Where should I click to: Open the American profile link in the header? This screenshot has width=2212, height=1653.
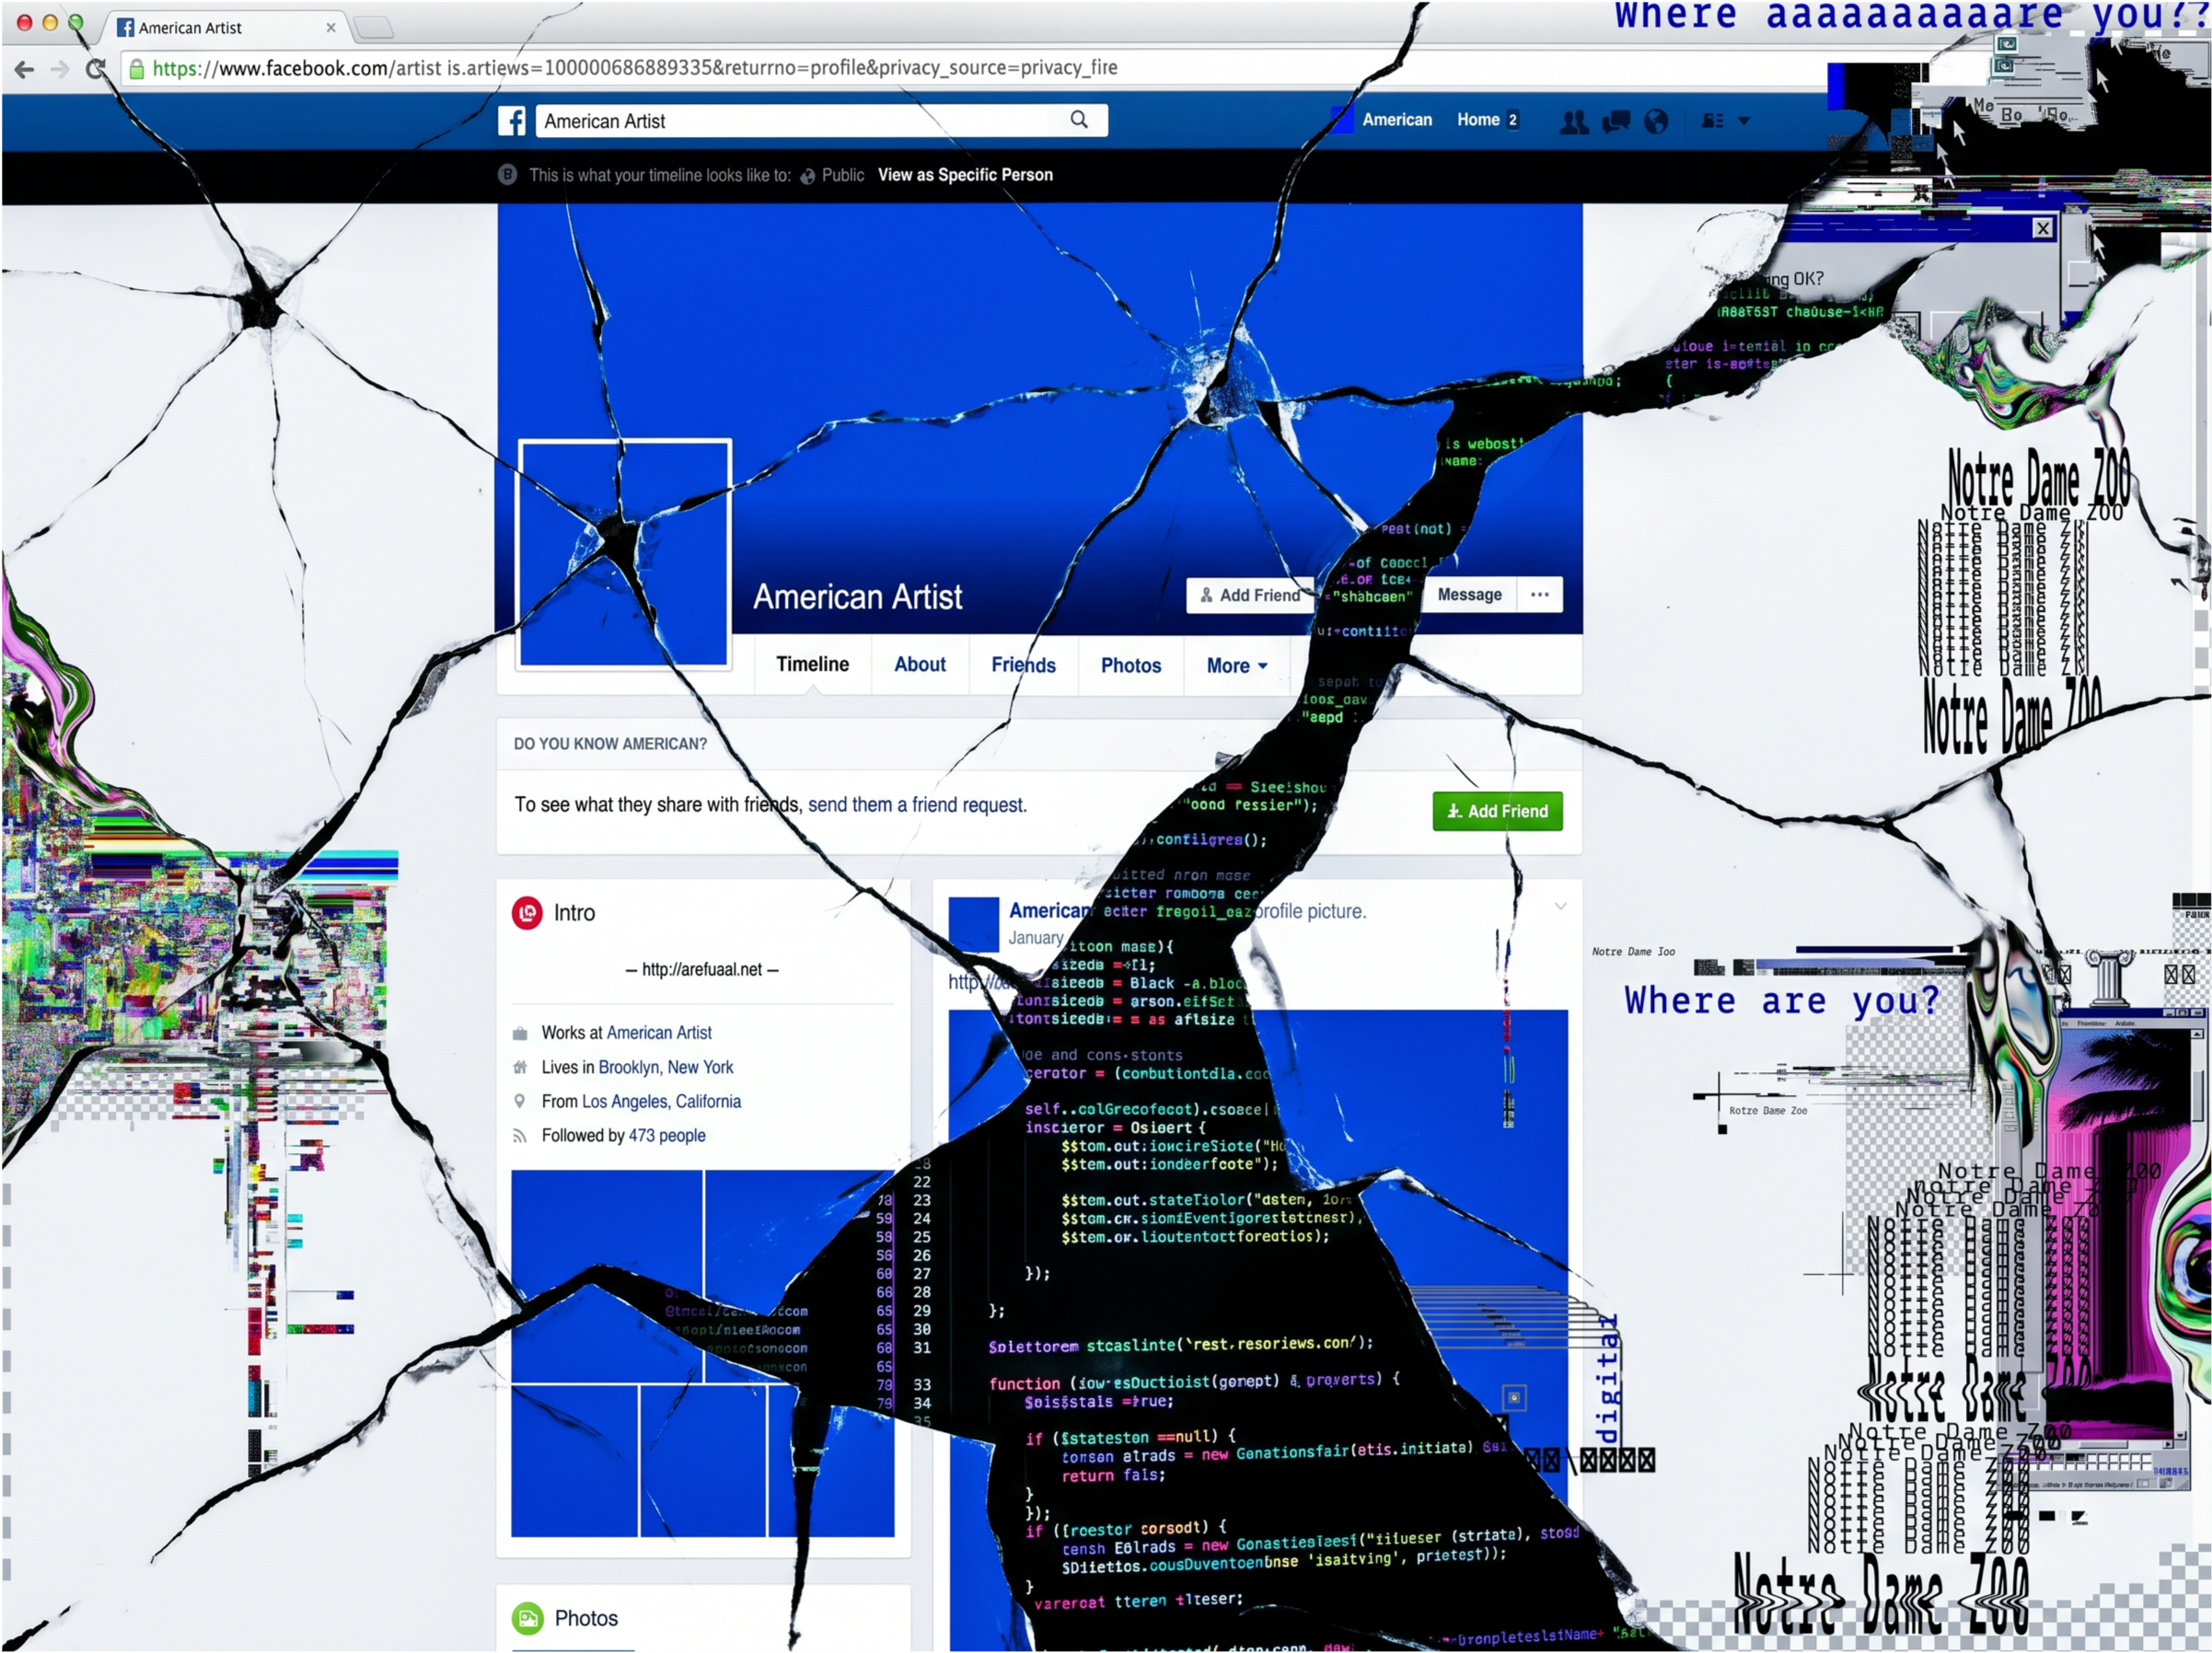tap(1397, 120)
